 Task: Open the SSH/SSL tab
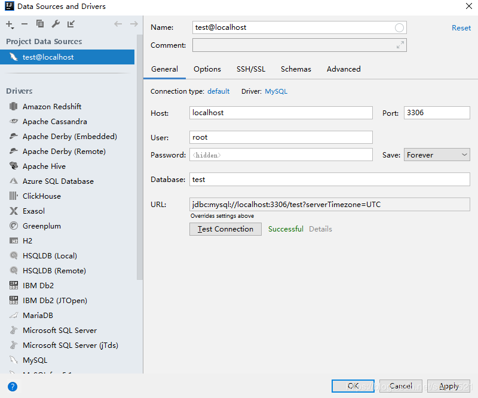[x=251, y=69]
